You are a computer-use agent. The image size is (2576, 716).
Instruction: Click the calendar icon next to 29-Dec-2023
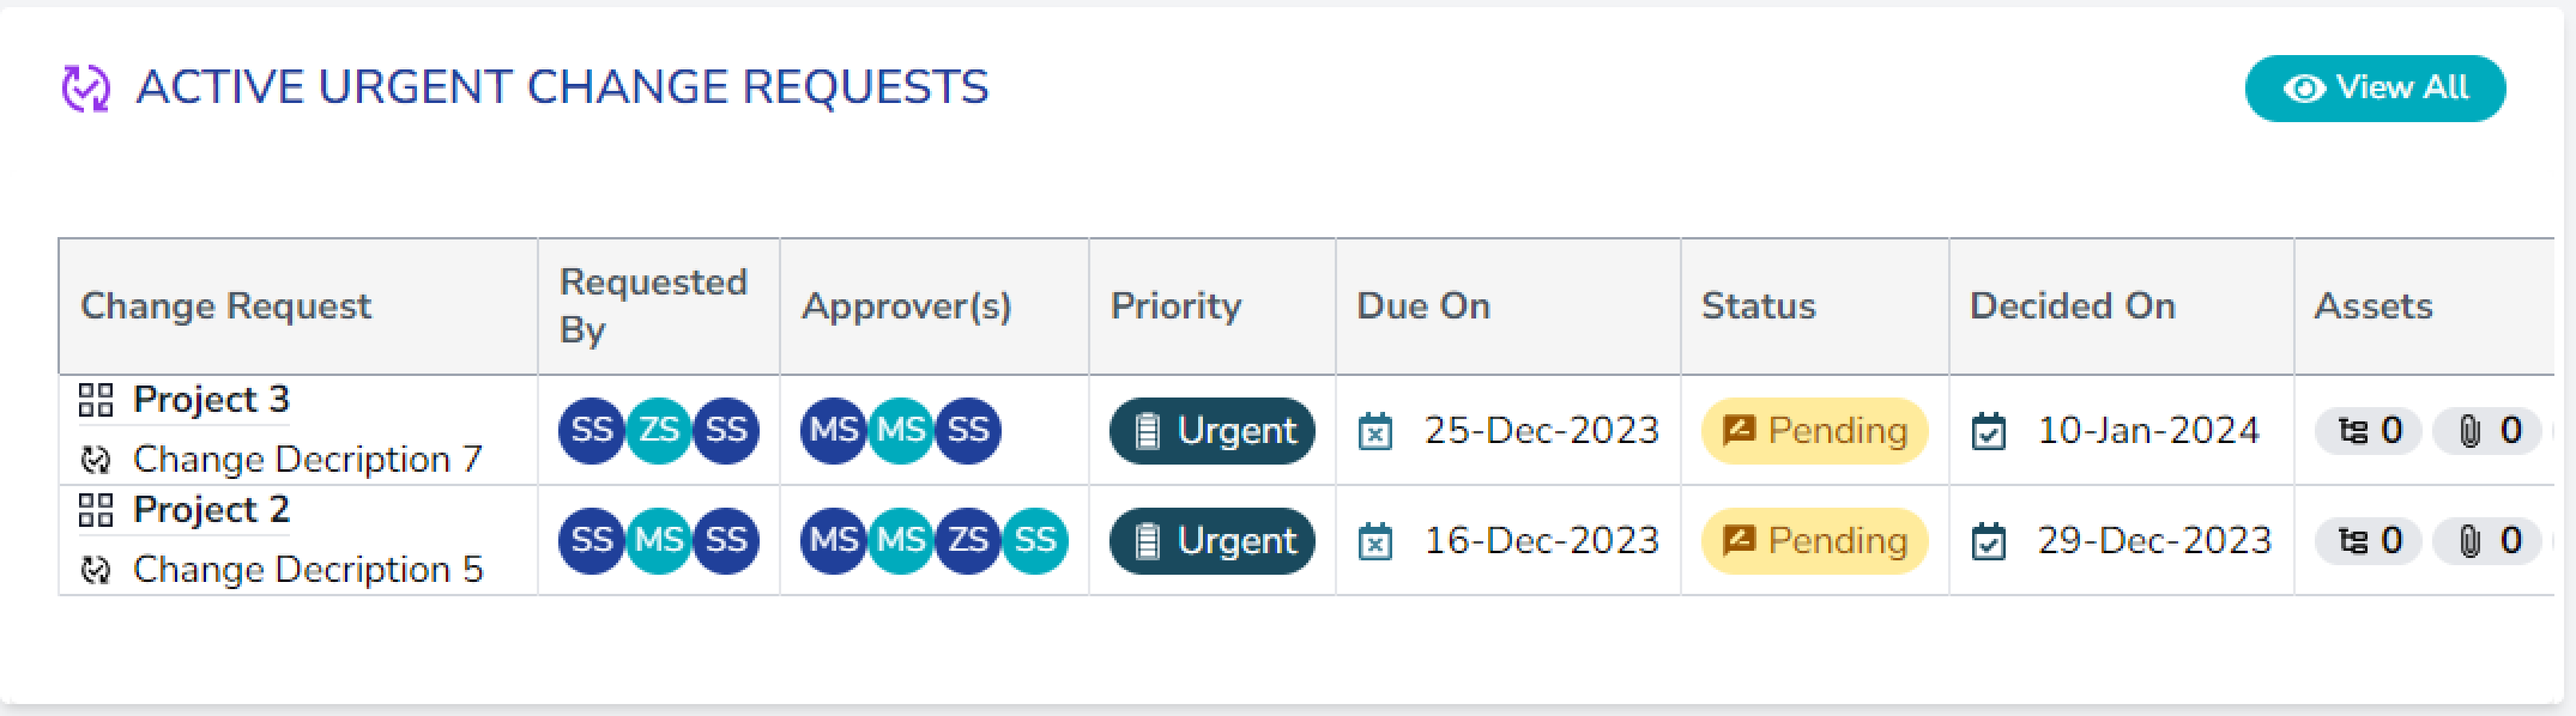[x=1988, y=542]
